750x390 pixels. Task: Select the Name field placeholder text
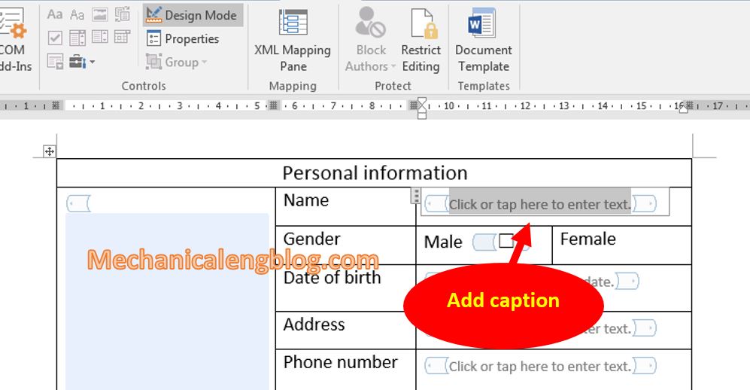coord(539,204)
